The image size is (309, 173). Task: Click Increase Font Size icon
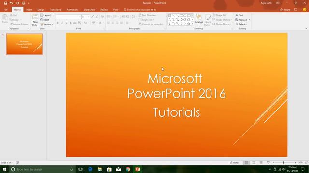pyautogui.click(x=92, y=17)
